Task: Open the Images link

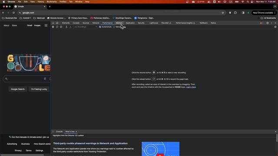Action: point(37,26)
